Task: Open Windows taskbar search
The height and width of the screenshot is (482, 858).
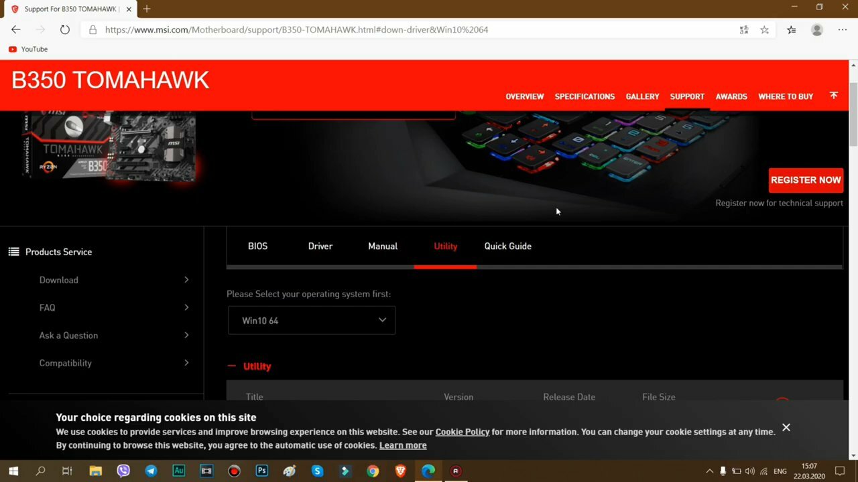Action: pyautogui.click(x=40, y=471)
